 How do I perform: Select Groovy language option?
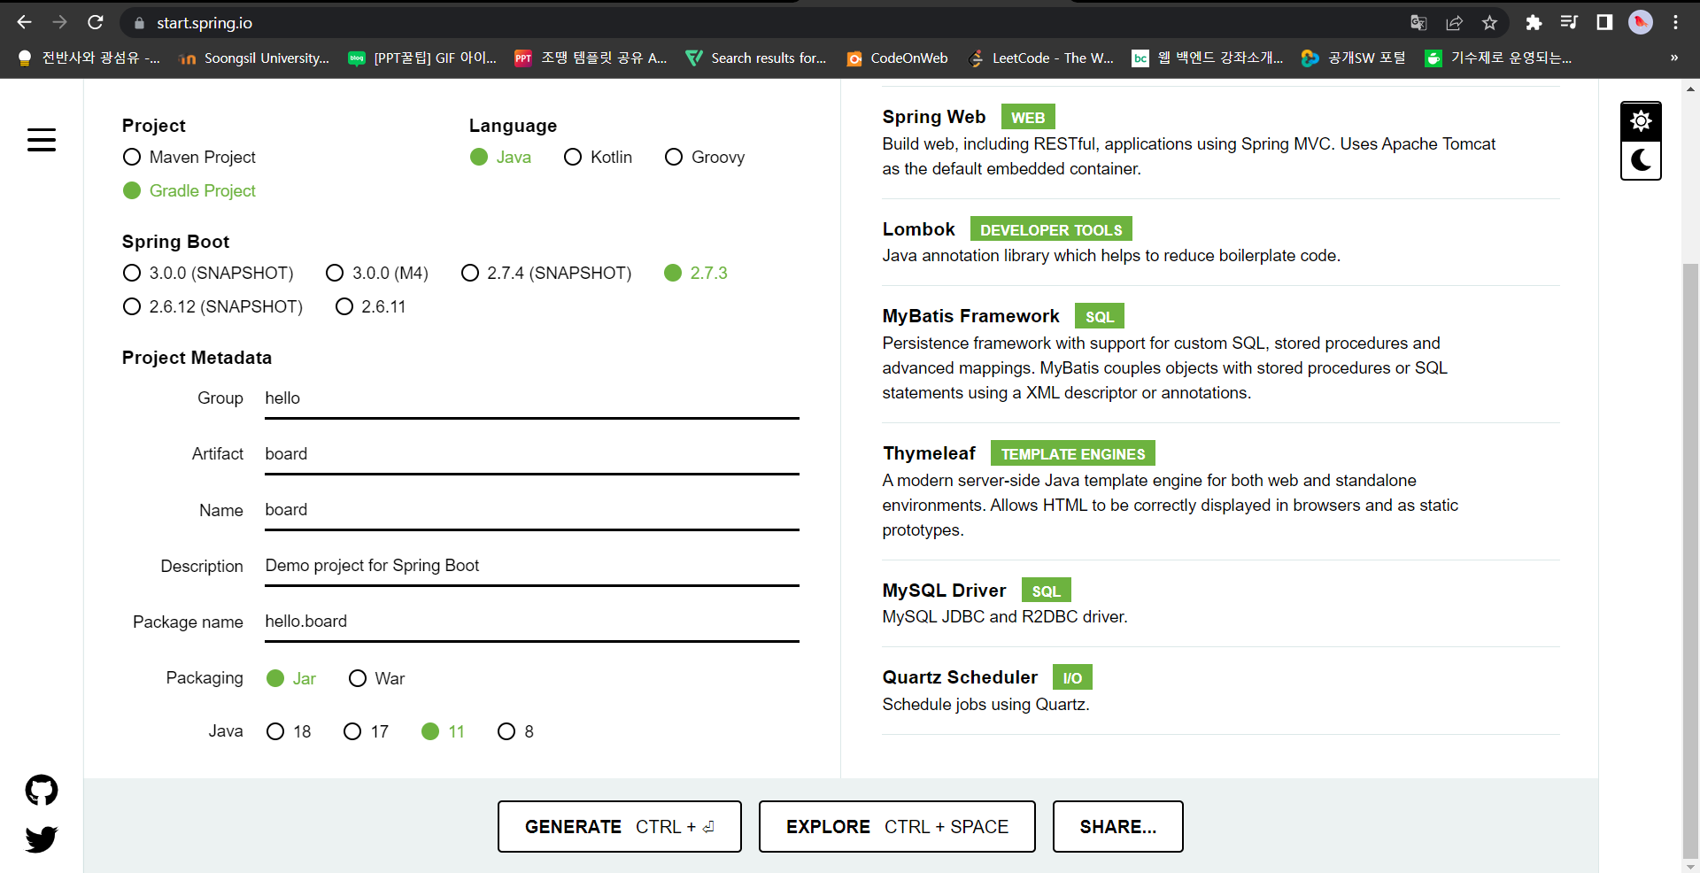706,157
